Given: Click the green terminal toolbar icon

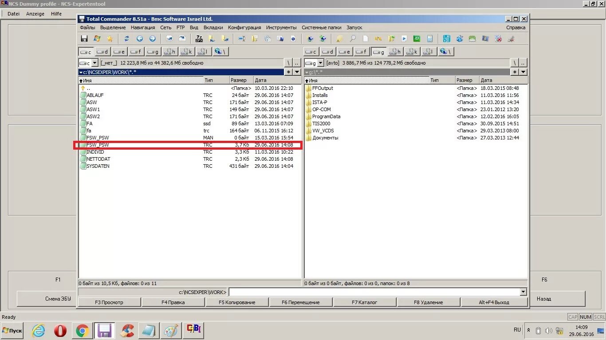Looking at the screenshot, I should [417, 39].
